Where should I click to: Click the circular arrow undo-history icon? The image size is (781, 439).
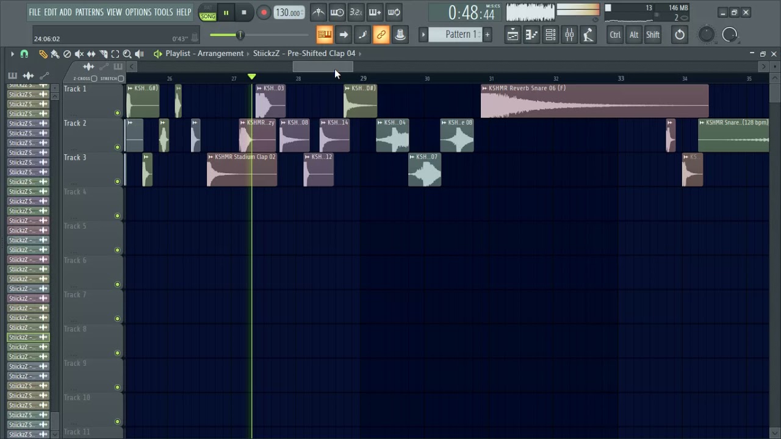680,35
